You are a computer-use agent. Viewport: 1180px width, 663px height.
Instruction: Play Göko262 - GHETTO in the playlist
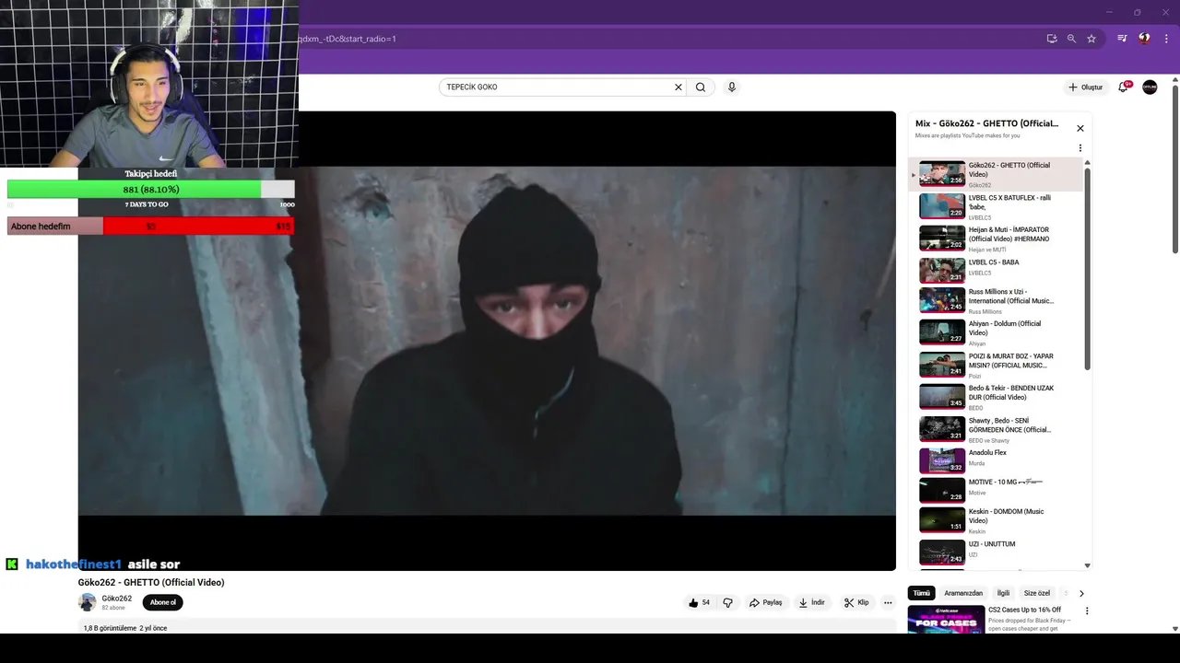[x=996, y=174]
